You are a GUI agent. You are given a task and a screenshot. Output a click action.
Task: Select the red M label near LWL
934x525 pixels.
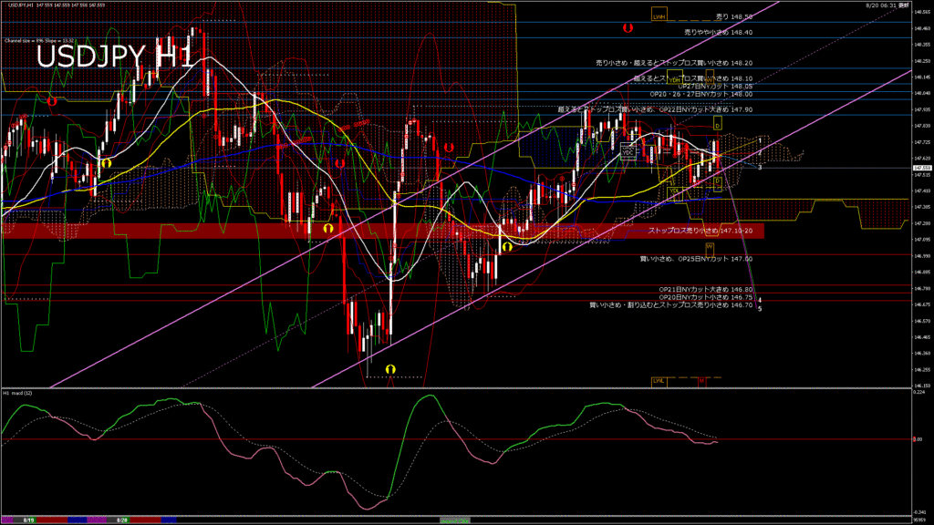pyautogui.click(x=702, y=380)
